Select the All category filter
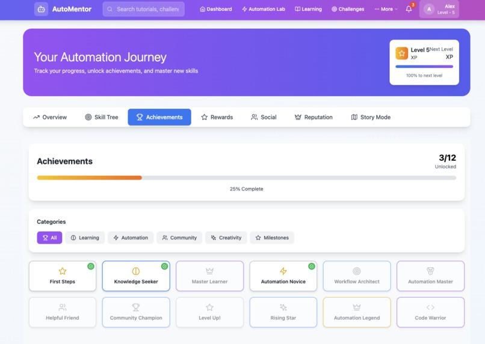 [49, 238]
